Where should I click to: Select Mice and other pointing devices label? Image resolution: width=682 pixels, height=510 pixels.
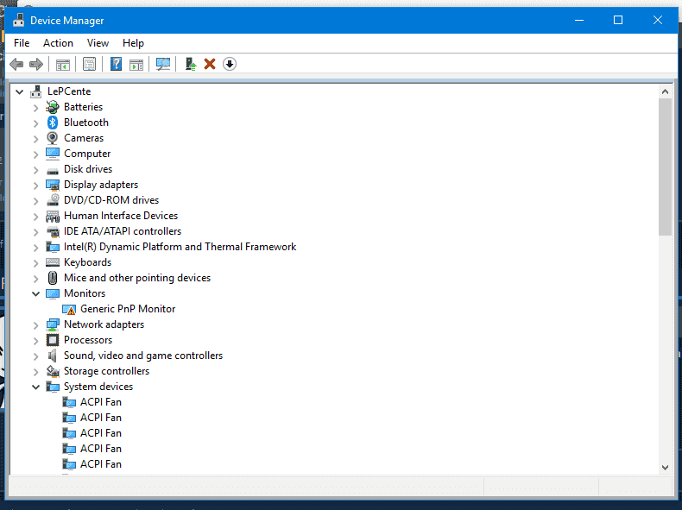[x=137, y=278]
